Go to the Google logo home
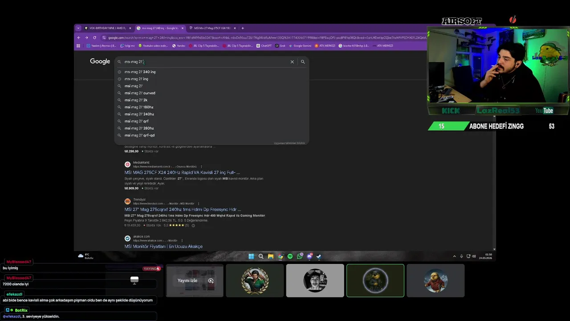This screenshot has width=570, height=321. (100, 62)
